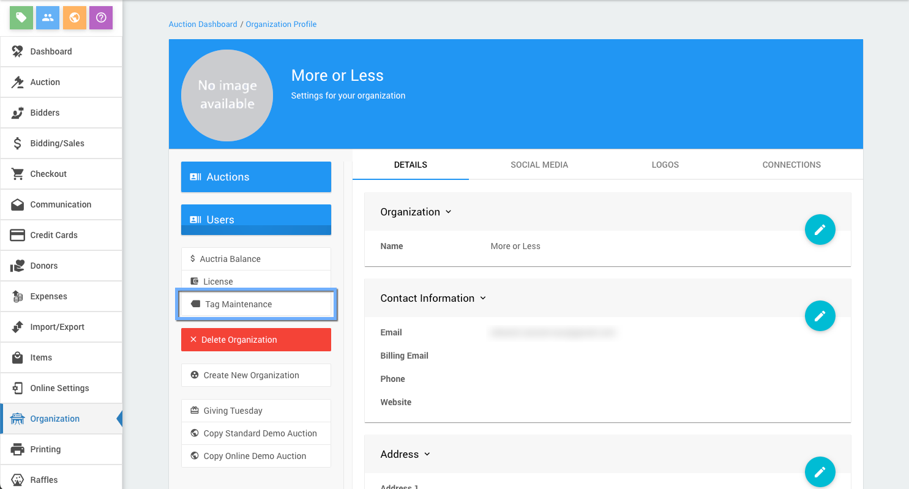909x489 pixels.
Task: Open the purple help question mark icon
Action: point(101,18)
